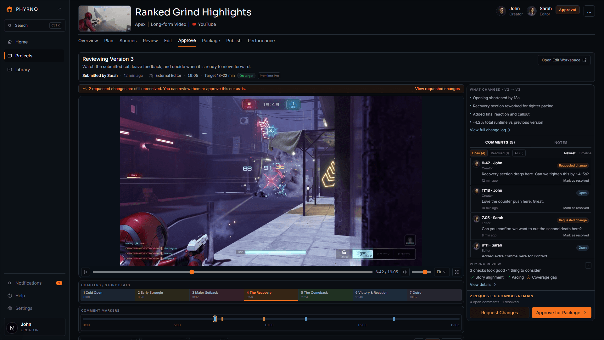The width and height of the screenshot is (604, 340).
Task: Select the 7:05 comment marker on timeline
Action: point(222,319)
